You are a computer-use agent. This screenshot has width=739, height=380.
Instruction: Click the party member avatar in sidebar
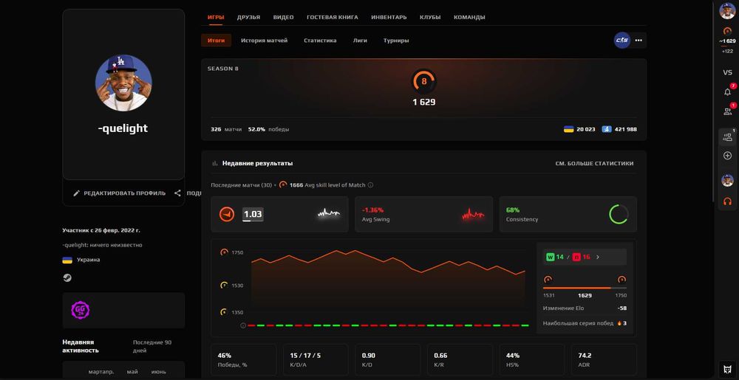click(727, 180)
